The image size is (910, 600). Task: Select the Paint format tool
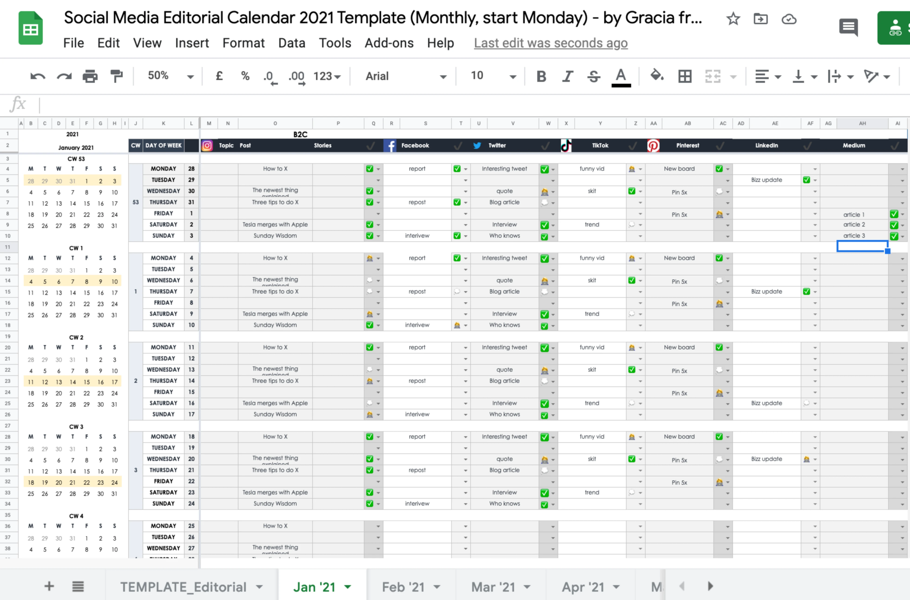coord(117,76)
